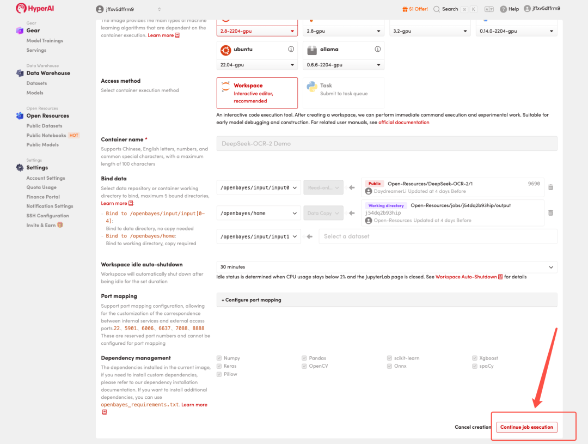Open Model Trainings in the sidebar
Image resolution: width=588 pixels, height=444 pixels.
pos(45,41)
